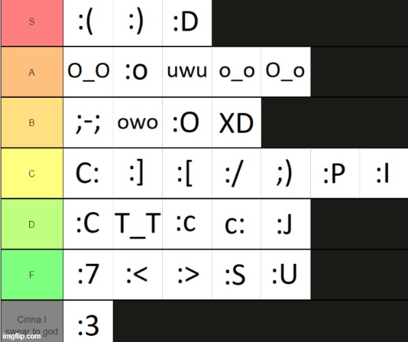Open the imgflip.com watermark link
Screen dimensions: 408x342
(22, 337)
